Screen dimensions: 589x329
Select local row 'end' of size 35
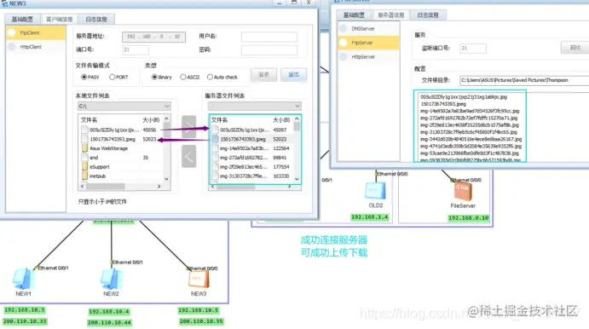(x=121, y=158)
